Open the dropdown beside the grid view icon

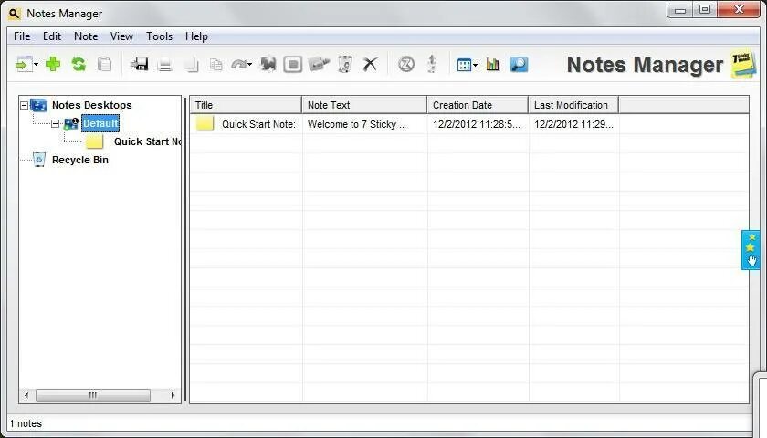click(x=476, y=65)
